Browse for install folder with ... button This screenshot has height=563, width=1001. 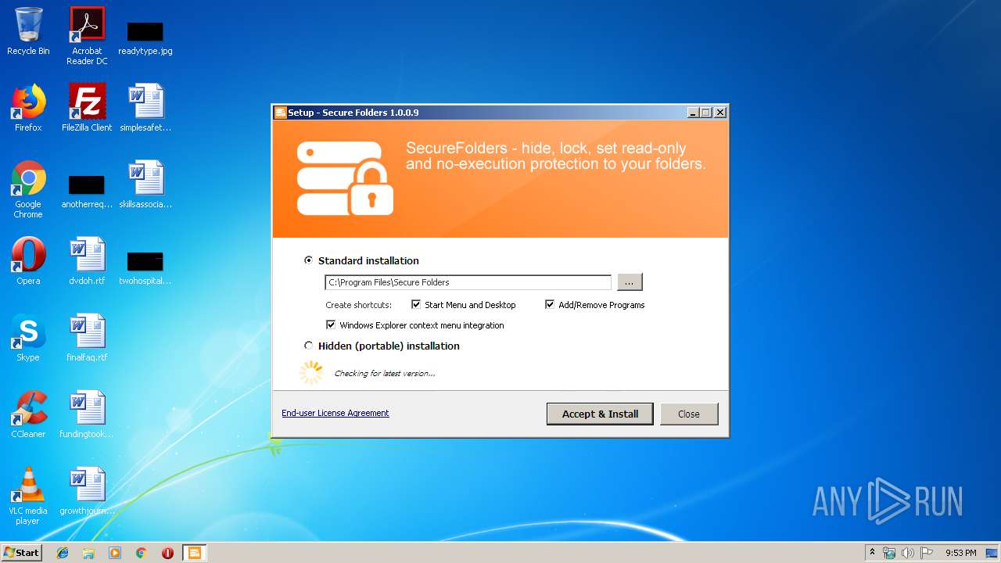[630, 282]
